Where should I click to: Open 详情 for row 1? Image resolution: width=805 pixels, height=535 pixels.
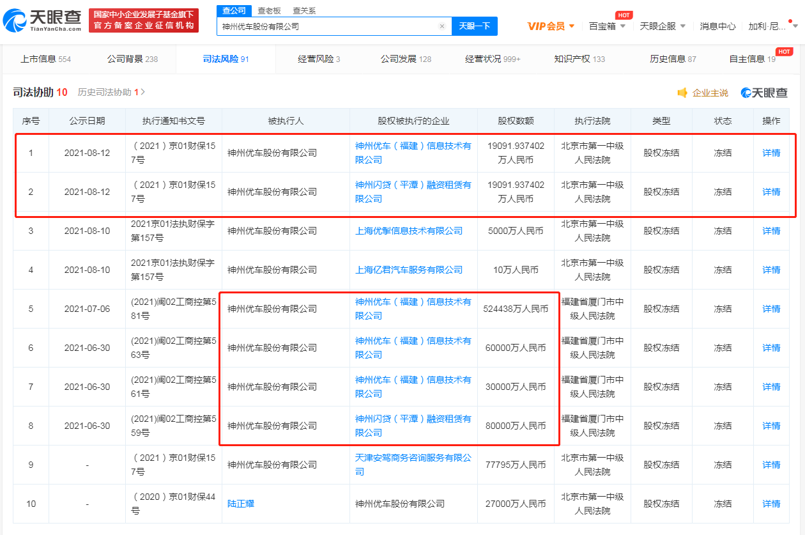pos(771,153)
